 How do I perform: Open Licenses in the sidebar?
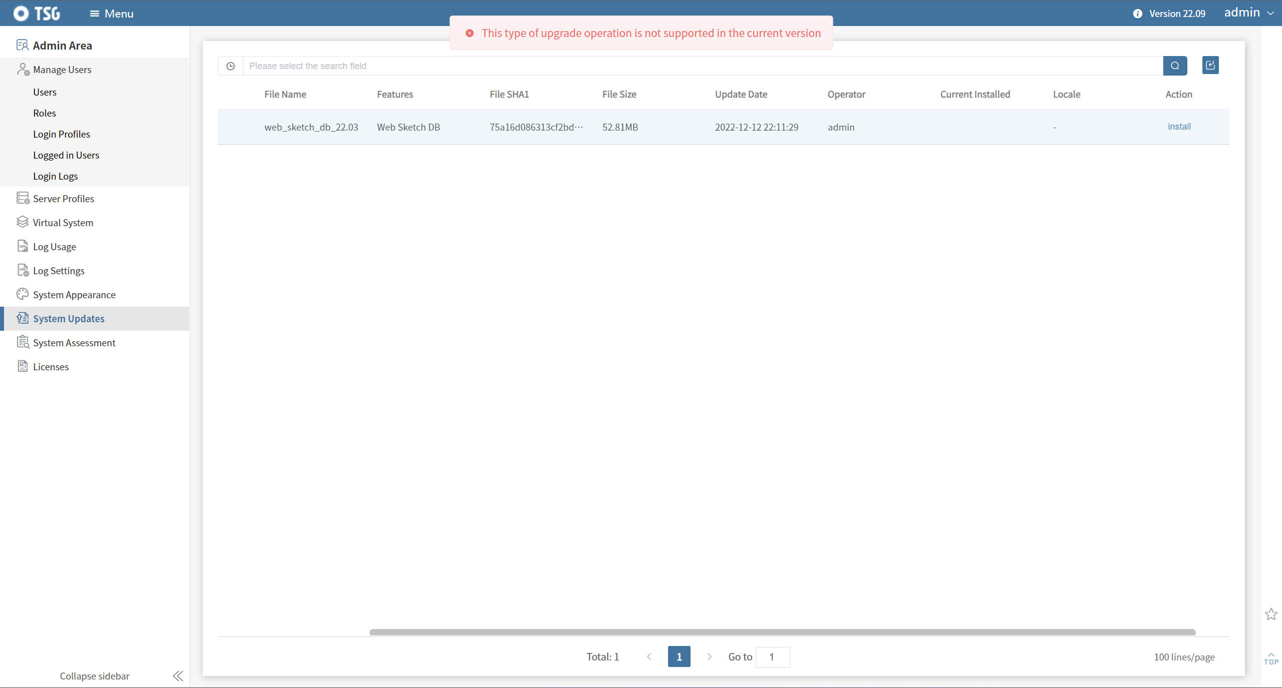(x=51, y=367)
